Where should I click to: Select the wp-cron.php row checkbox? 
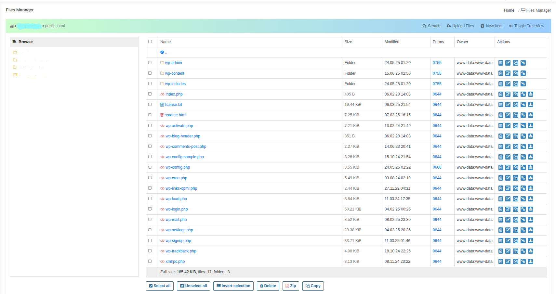pyautogui.click(x=150, y=178)
